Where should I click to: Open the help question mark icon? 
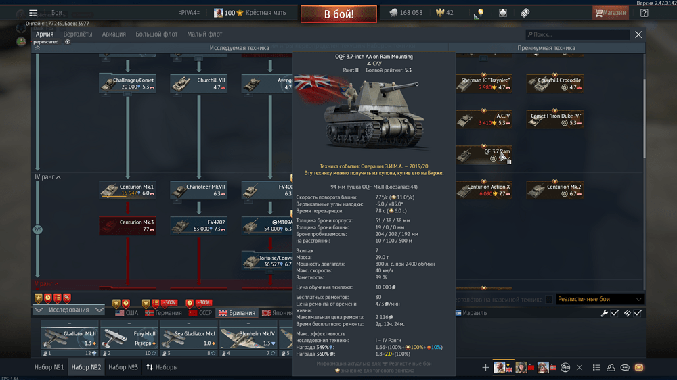coord(644,13)
